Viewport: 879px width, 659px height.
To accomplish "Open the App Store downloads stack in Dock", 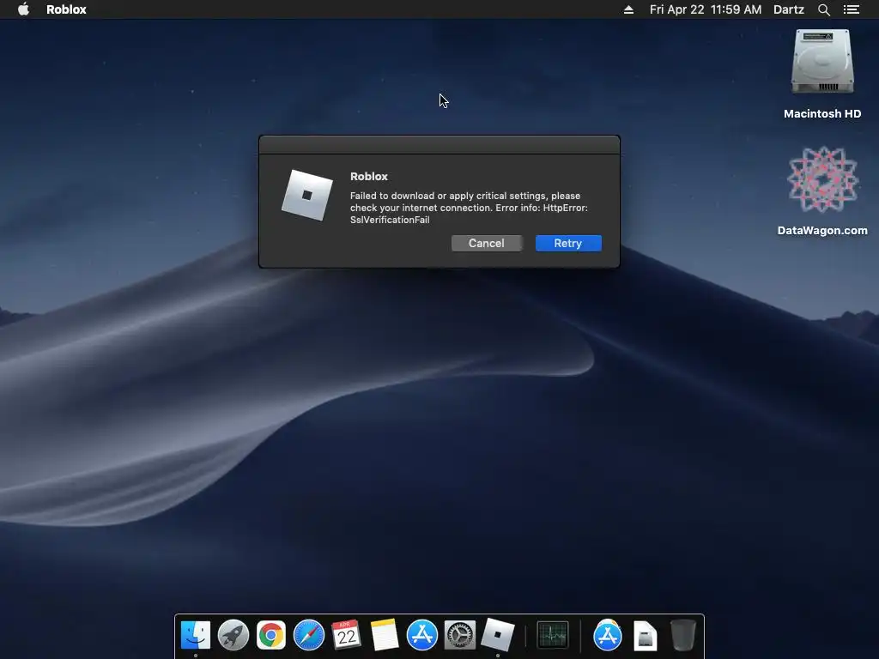I will 608,635.
